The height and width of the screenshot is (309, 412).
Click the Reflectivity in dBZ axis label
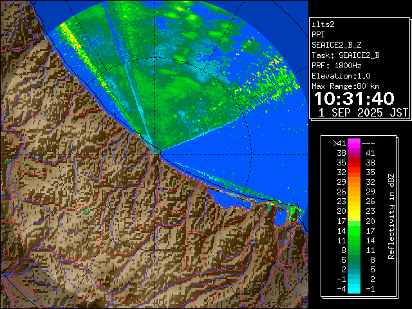point(391,216)
